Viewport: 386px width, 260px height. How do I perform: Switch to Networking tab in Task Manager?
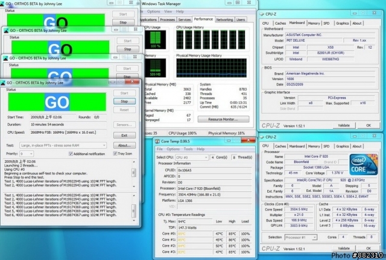pos(224,20)
